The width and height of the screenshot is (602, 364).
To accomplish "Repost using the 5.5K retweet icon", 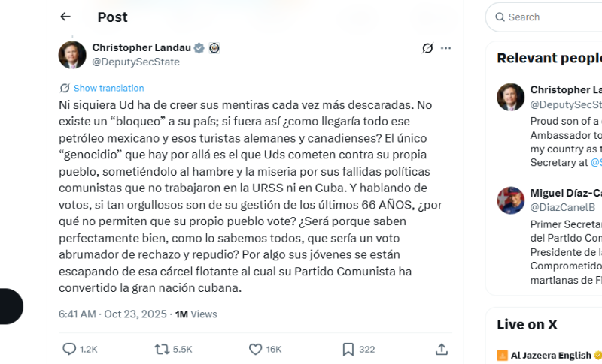I will [162, 349].
